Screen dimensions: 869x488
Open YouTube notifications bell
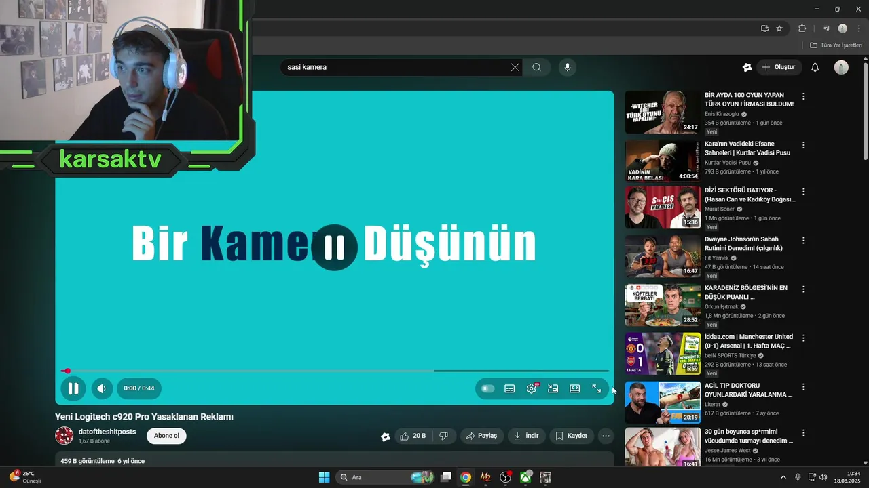point(815,67)
